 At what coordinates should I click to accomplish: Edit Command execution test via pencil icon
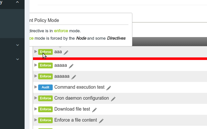click(109, 88)
